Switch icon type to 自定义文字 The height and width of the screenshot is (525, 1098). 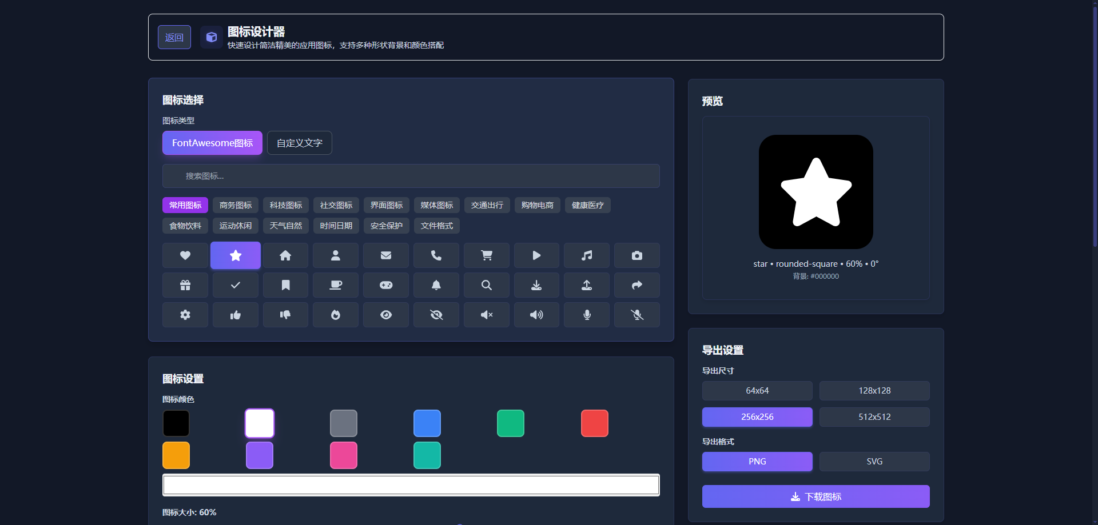point(300,143)
